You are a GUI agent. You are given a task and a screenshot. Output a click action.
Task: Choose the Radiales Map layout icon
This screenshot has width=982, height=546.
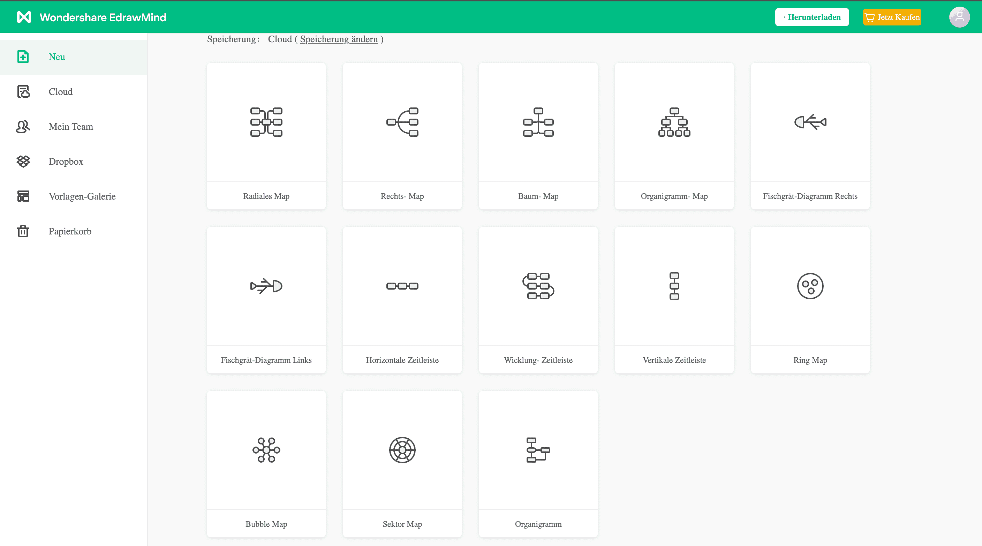tap(266, 122)
